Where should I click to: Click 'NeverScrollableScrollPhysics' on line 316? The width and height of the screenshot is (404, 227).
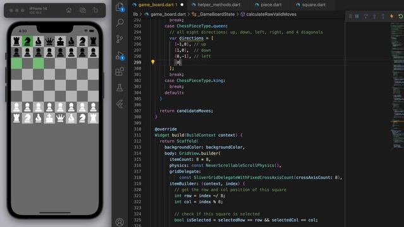tap(240, 165)
